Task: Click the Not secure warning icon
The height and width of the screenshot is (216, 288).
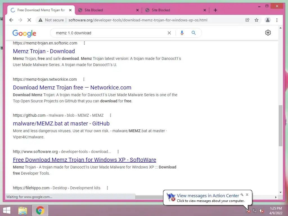Action: [x=40, y=20]
